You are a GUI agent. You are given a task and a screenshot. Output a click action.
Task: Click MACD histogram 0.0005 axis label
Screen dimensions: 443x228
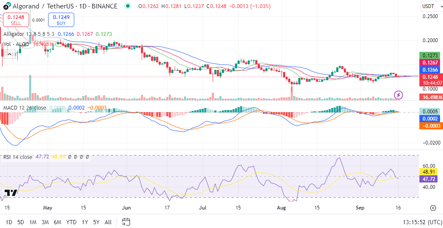[x=431, y=111]
